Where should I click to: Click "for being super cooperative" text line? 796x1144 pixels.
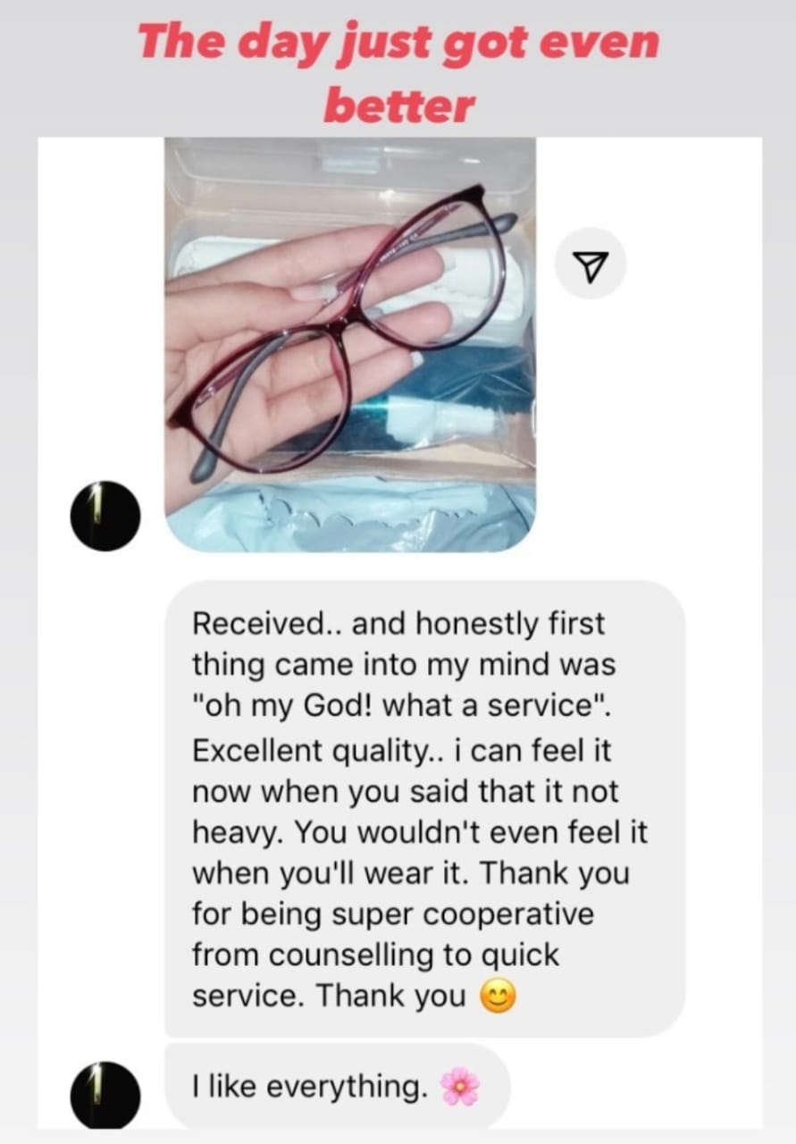coord(393,915)
